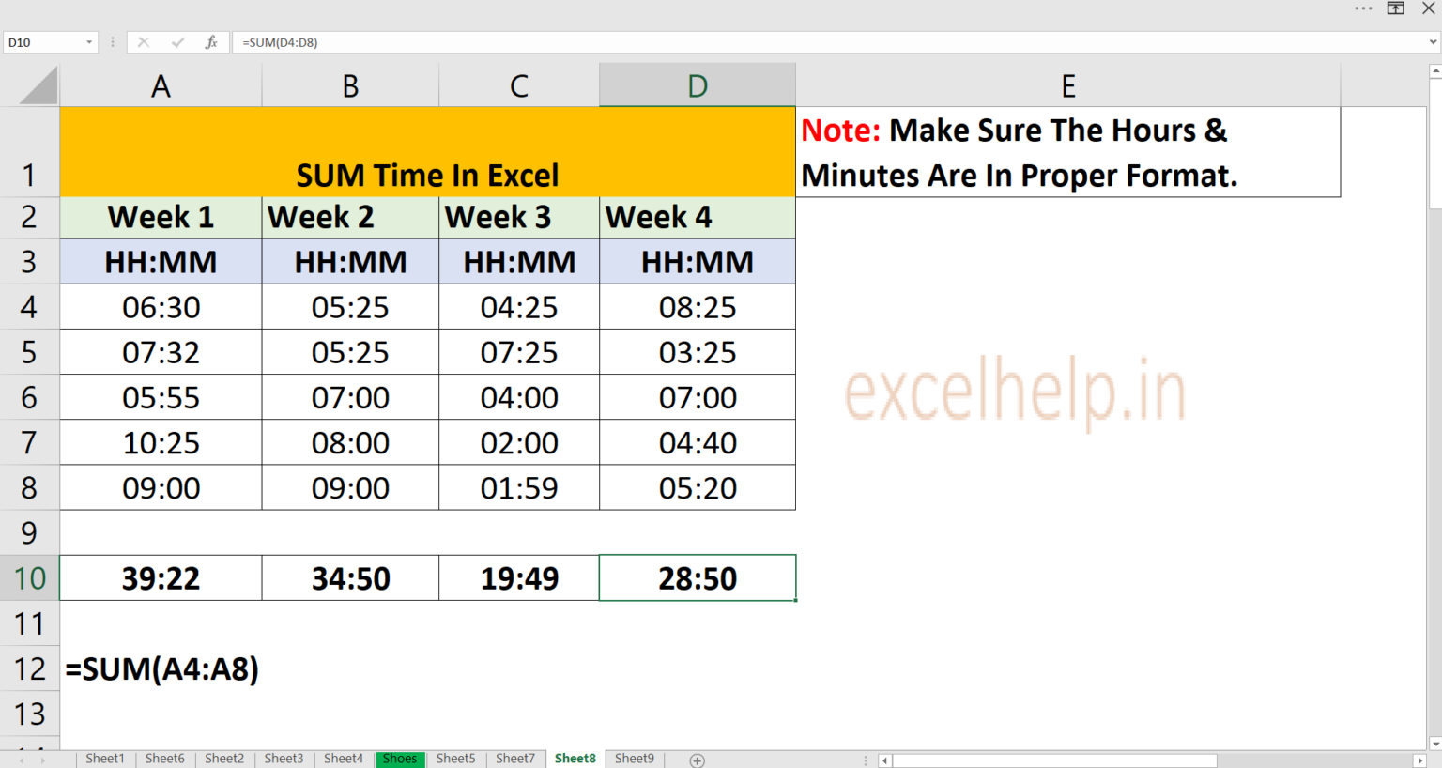This screenshot has width=1442, height=768.
Task: Open the Insert Function (fx) dialog
Action: pos(210,41)
